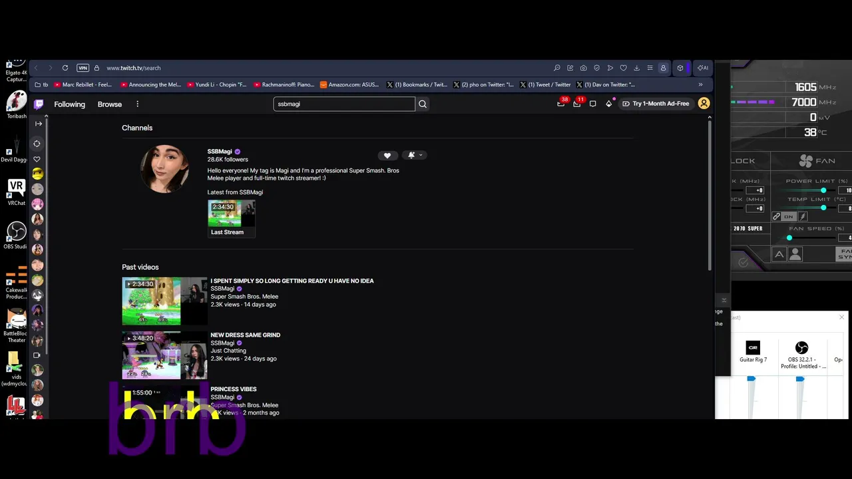Open the Browse page
This screenshot has width=852, height=479.
pos(110,104)
